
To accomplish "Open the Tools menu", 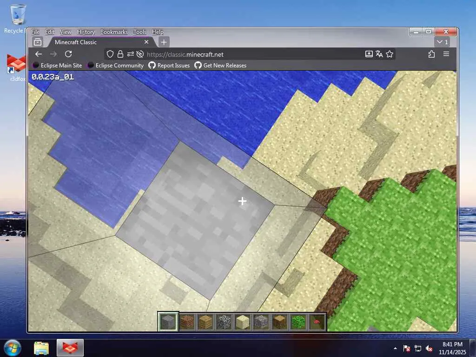I will [139, 32].
